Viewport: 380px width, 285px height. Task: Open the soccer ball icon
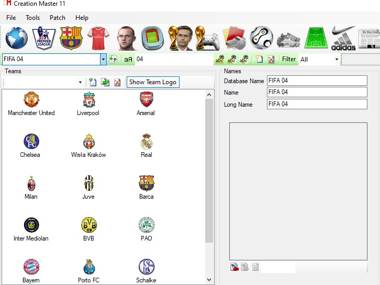[x=262, y=38]
